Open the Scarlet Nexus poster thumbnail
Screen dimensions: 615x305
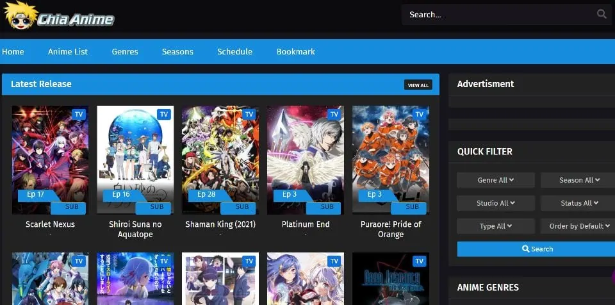pyautogui.click(x=50, y=160)
